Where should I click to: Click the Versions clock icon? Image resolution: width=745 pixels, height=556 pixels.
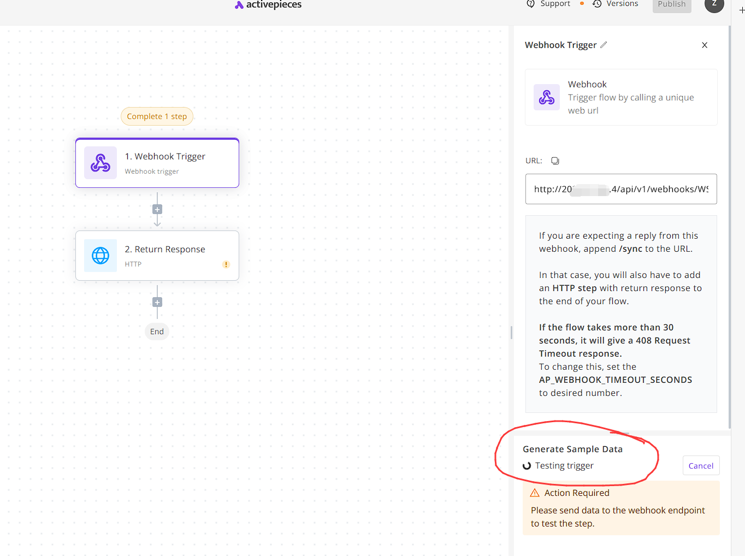[597, 4]
